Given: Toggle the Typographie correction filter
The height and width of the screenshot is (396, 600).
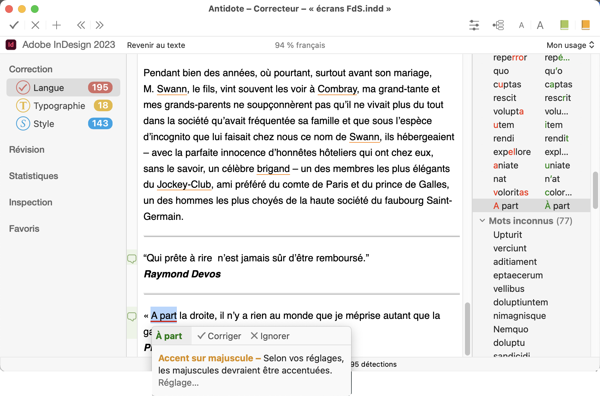Looking at the screenshot, I should [x=63, y=105].
